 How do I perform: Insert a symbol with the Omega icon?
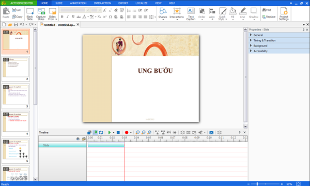pyautogui.click(x=111, y=17)
